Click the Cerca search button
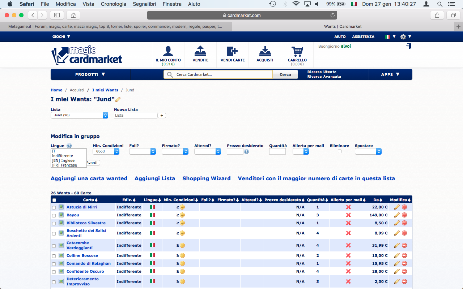This screenshot has width=463, height=289. point(285,74)
